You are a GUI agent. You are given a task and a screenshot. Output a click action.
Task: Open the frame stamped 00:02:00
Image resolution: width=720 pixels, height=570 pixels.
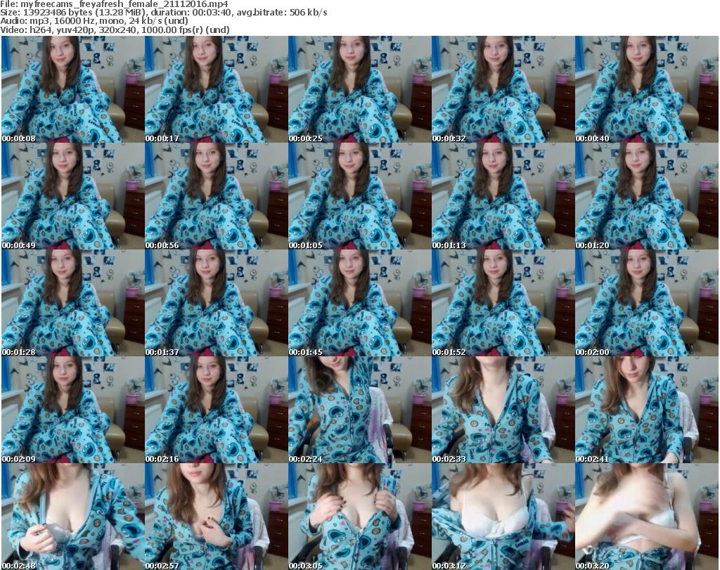click(647, 303)
